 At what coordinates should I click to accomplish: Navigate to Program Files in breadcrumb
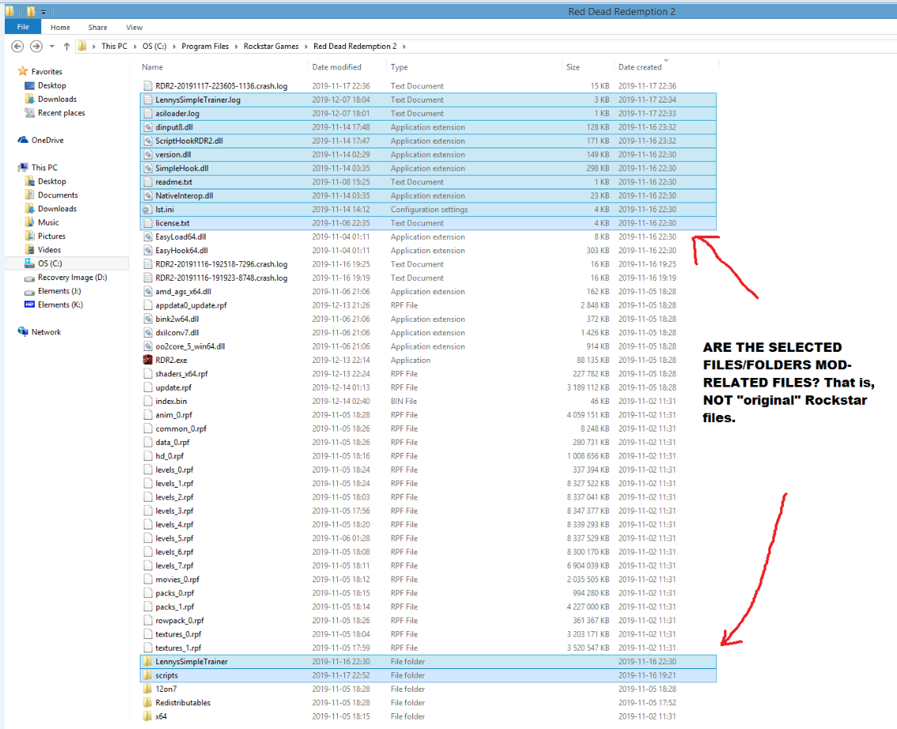click(x=205, y=47)
